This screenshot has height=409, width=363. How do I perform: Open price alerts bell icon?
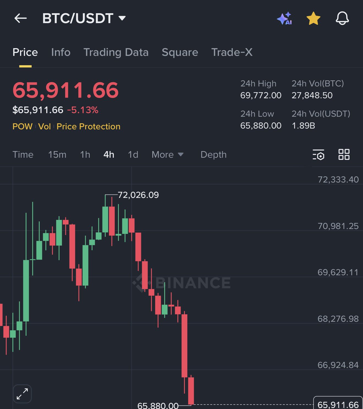342,18
